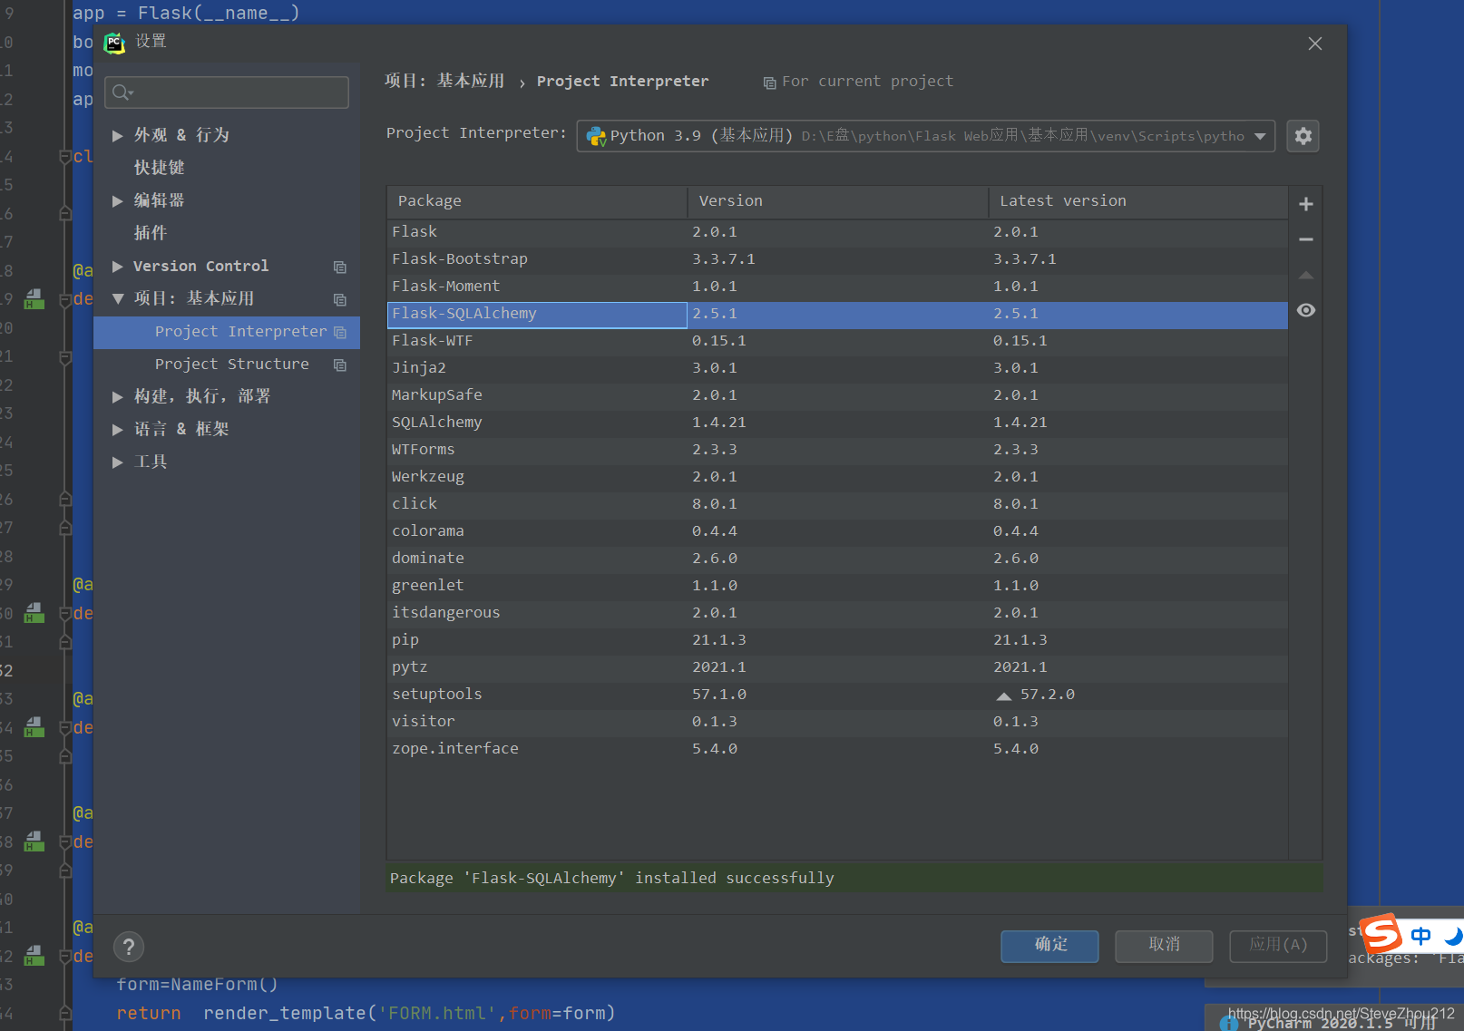1464x1031 pixels.
Task: Expand the Version Control section
Action: [117, 266]
